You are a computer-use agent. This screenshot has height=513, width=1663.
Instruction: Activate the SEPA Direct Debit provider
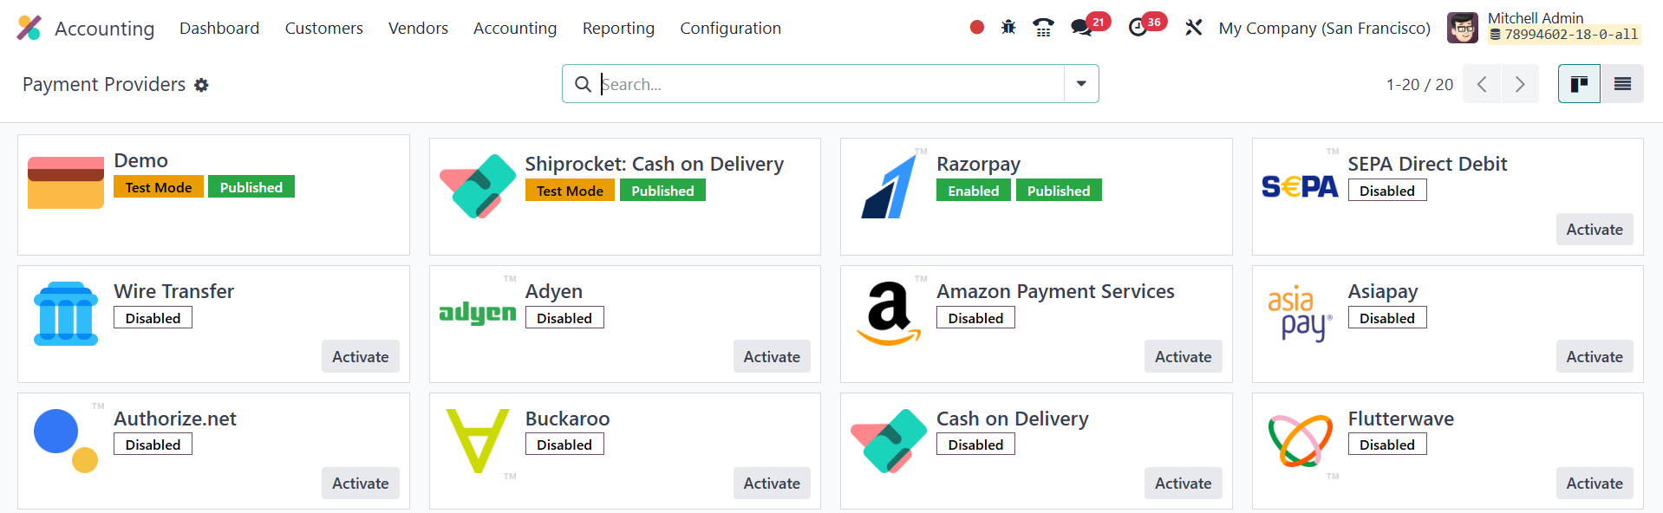(x=1594, y=230)
